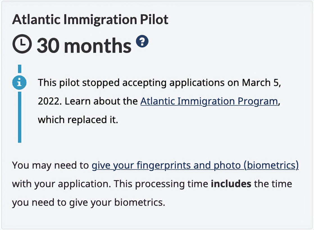Open the Atlantic Immigration Program link
The height and width of the screenshot is (230, 314).
coord(209,102)
